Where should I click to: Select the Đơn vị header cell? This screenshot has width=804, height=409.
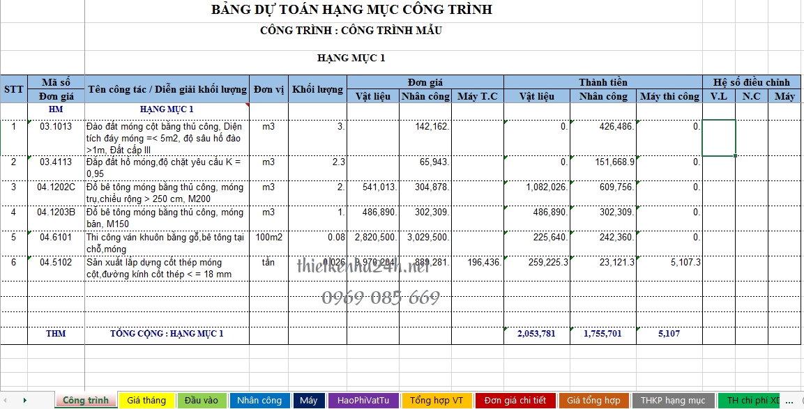click(x=268, y=89)
